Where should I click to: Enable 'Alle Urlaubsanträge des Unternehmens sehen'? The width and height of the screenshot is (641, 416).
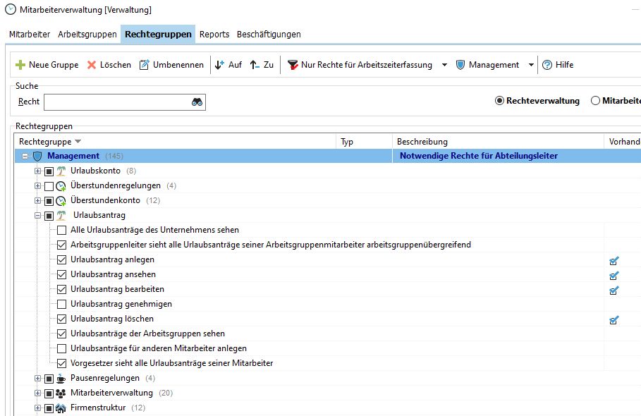[62, 230]
